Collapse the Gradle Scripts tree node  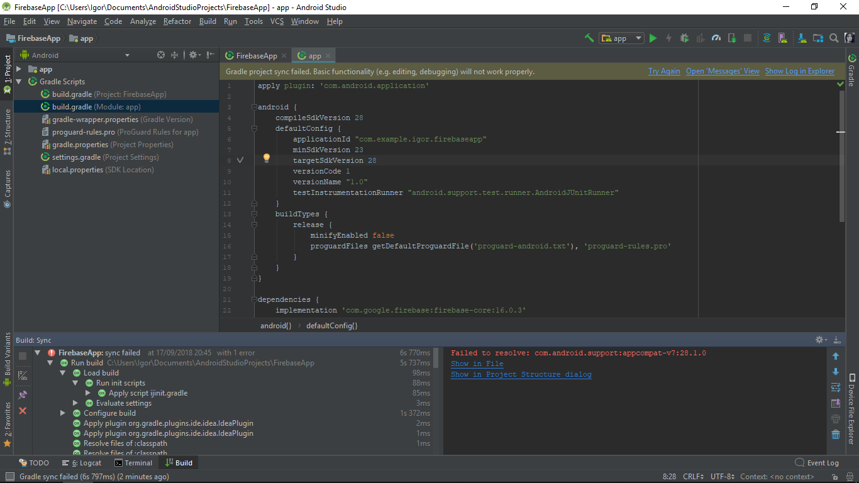click(19, 82)
